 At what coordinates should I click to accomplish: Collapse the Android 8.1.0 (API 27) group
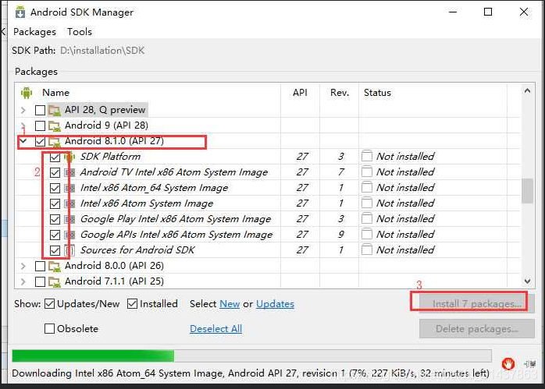[23, 141]
